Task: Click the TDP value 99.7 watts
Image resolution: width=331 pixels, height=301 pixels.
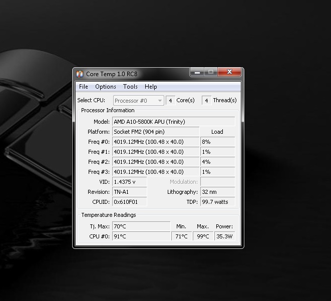Action: [x=218, y=202]
